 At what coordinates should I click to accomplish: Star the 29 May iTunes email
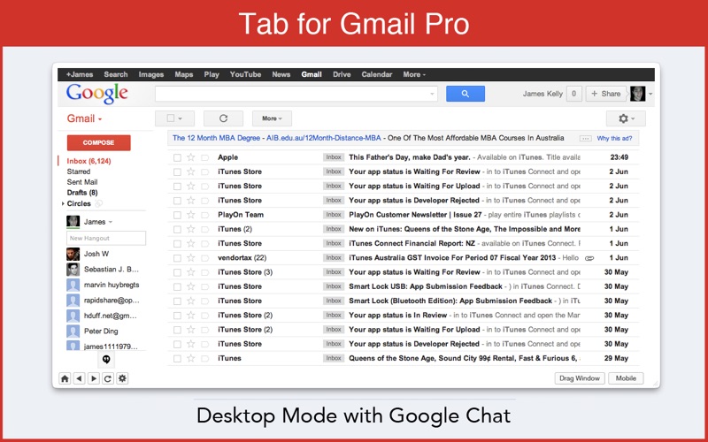click(190, 359)
